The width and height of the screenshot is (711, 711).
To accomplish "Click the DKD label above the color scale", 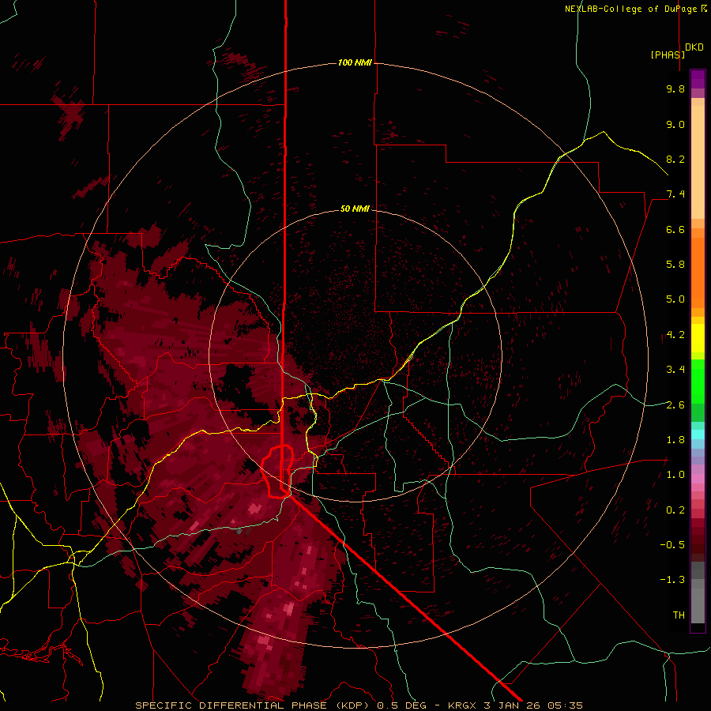I will coord(694,47).
